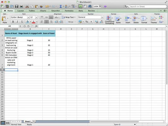
Task: Click the Cut scissors icon
Action: [27, 6]
